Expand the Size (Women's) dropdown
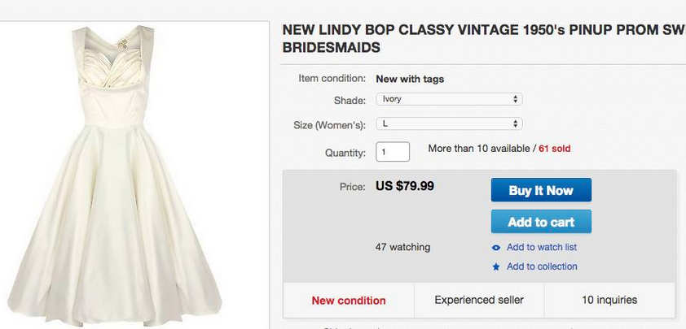 [x=448, y=124]
